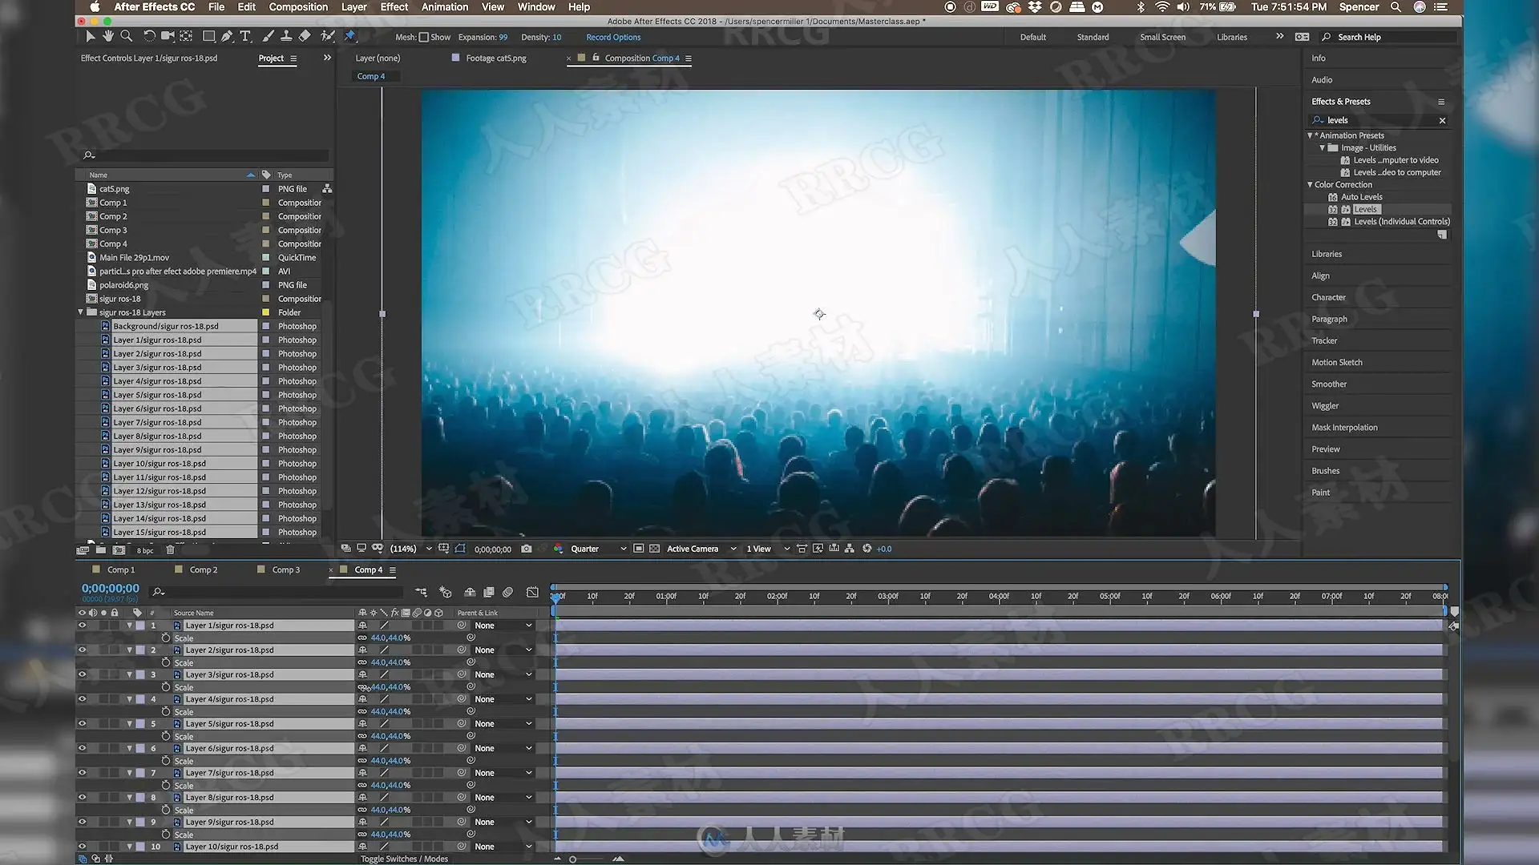Click the Scale stopwatch for Layer 1
1539x865 pixels.
coord(166,638)
